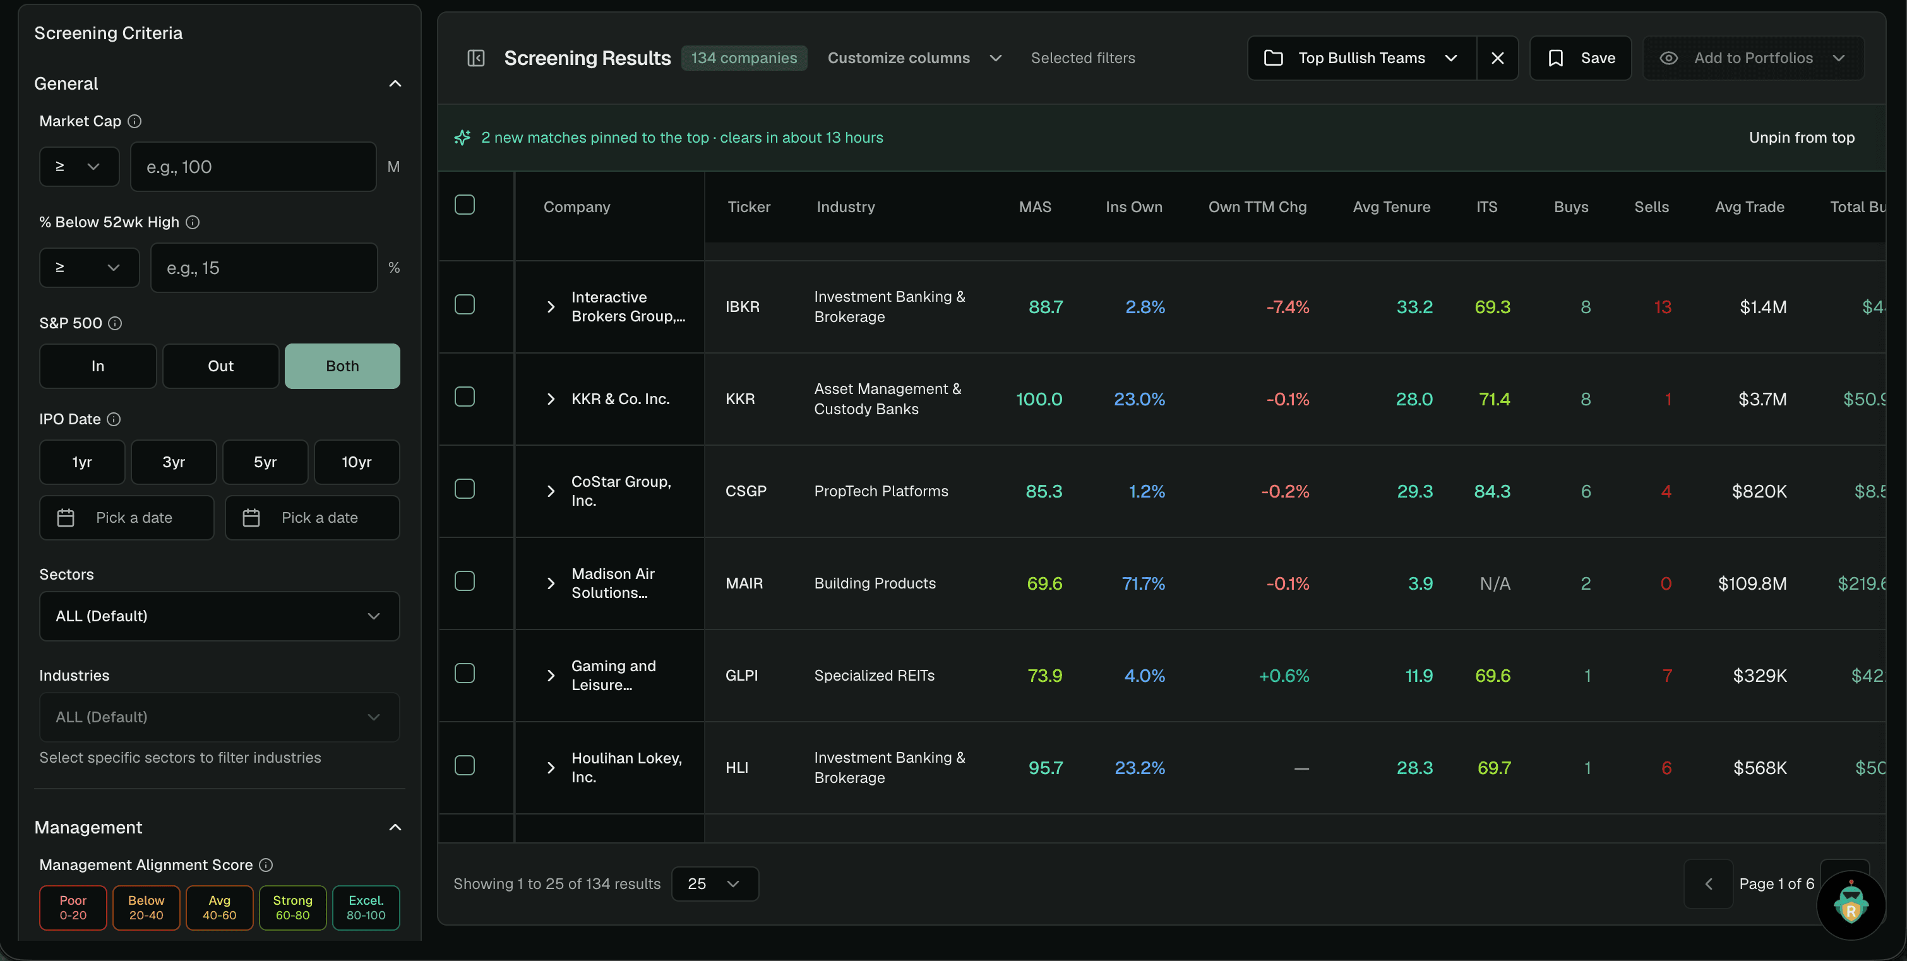Click the bookmark icon on the Save button

click(1555, 57)
